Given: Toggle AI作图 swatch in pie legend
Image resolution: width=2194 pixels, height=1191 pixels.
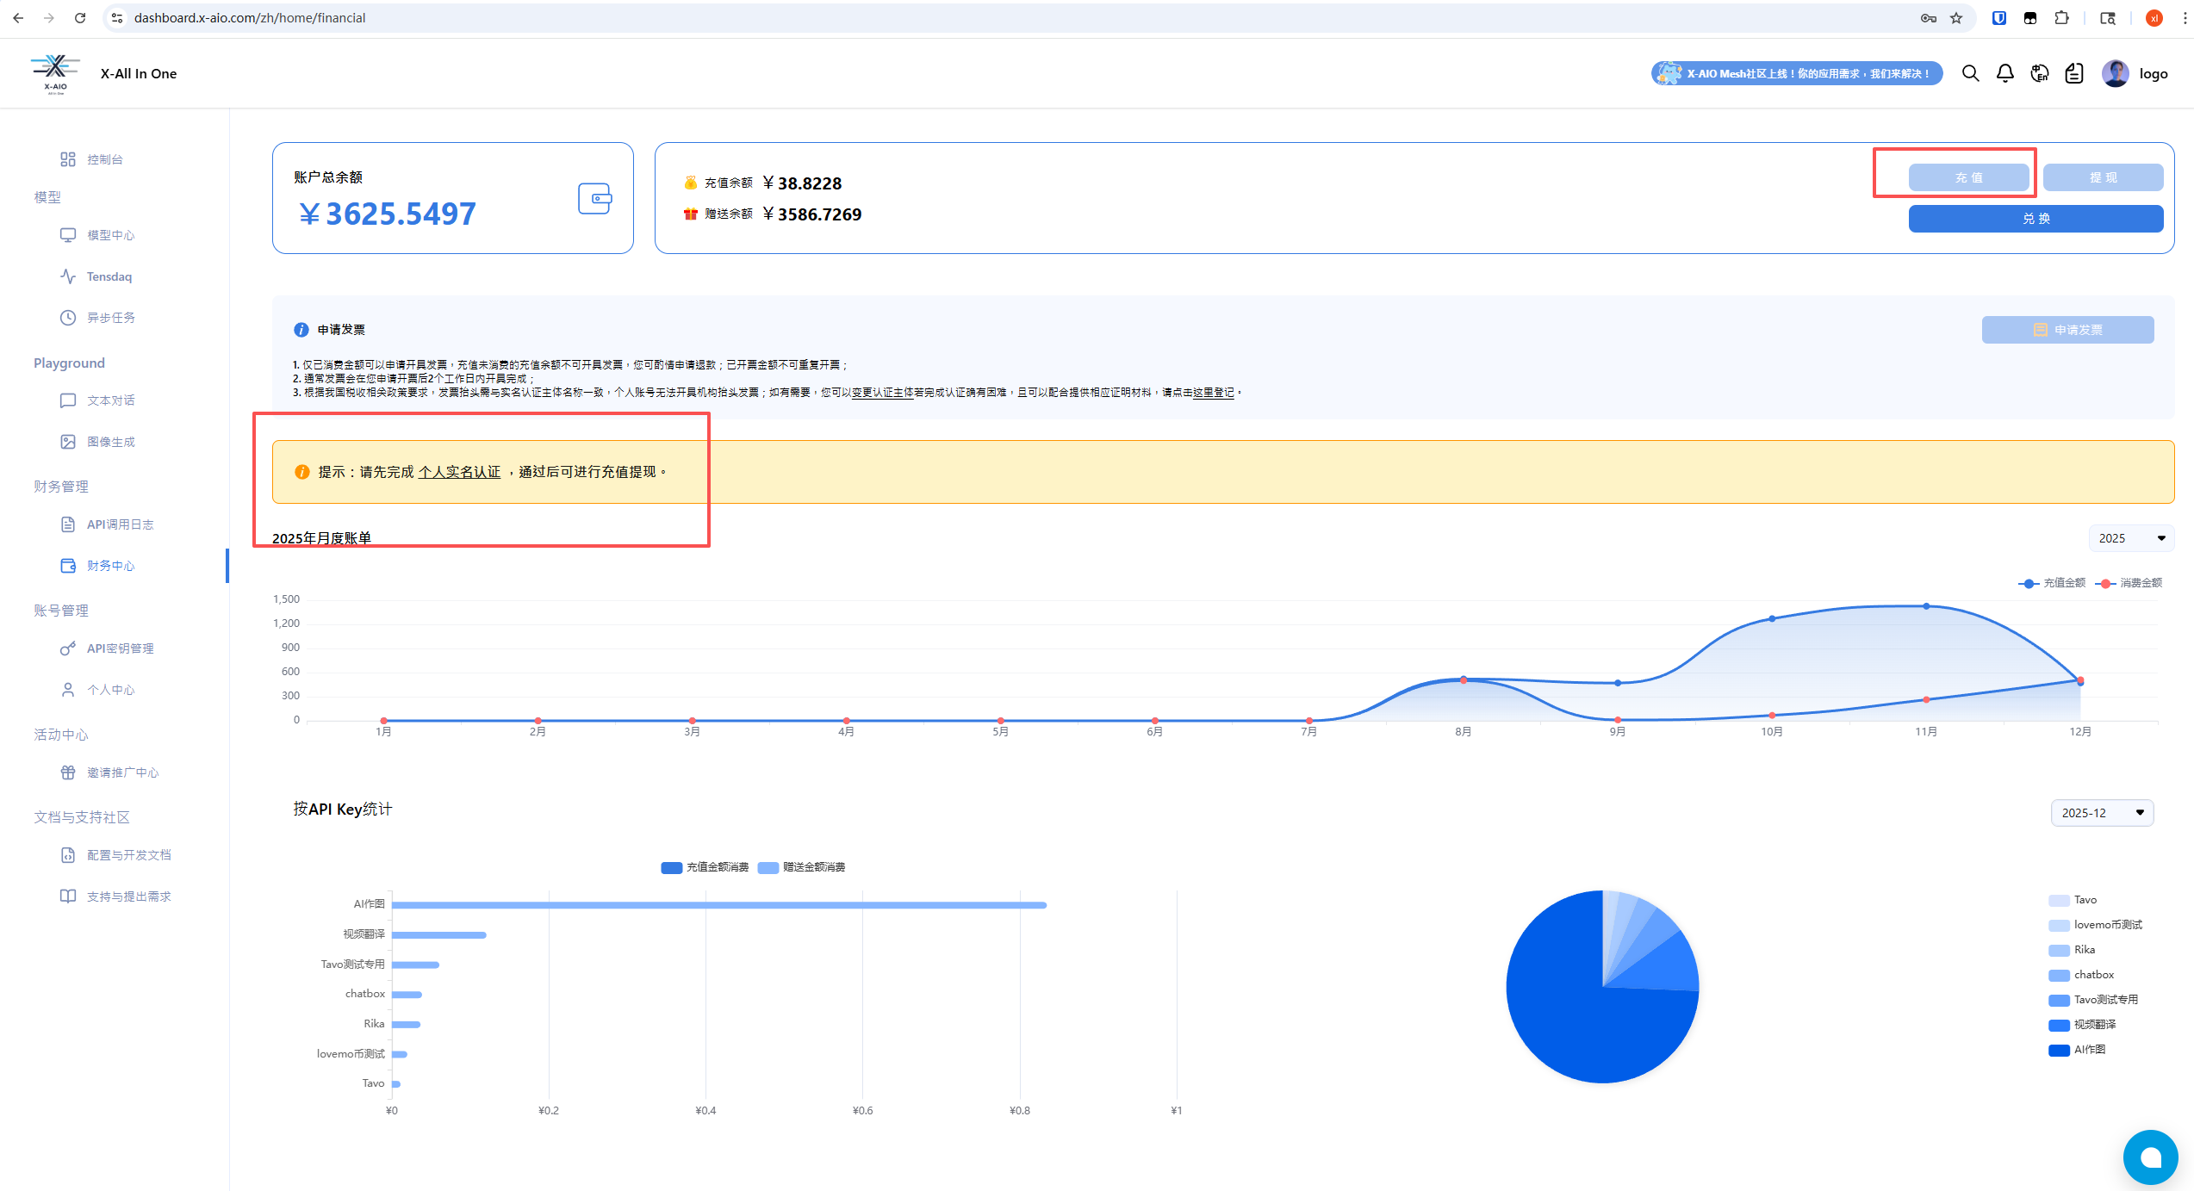Looking at the screenshot, I should point(2059,1050).
